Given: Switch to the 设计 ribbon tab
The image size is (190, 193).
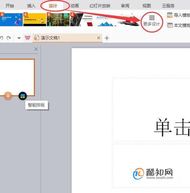Looking at the screenshot, I should pyautogui.click(x=53, y=6).
